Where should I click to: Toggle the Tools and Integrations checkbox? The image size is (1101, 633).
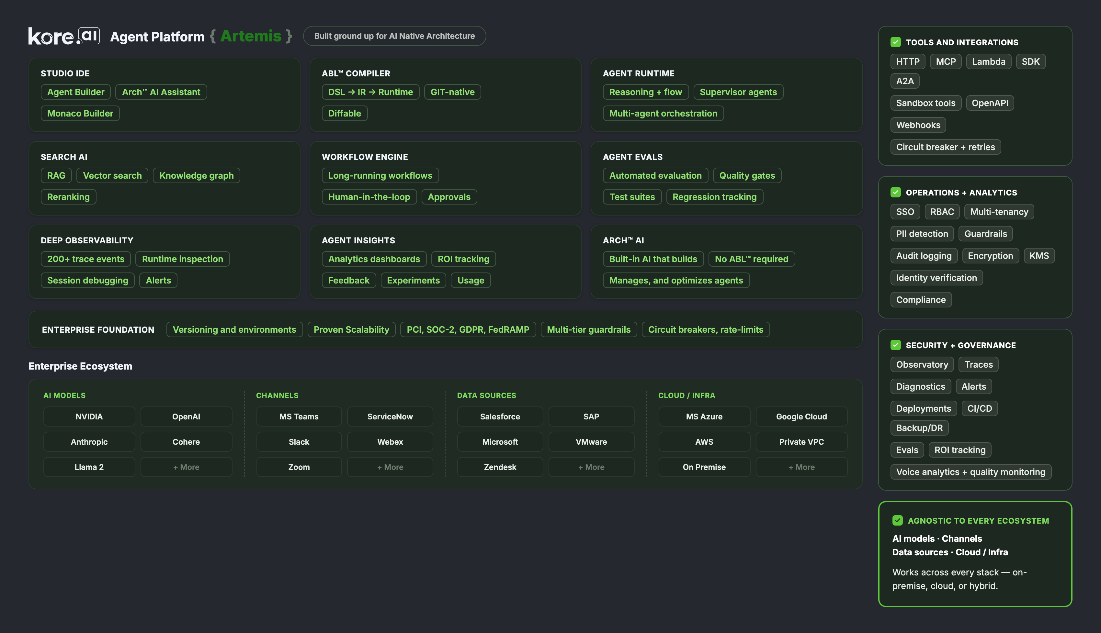click(x=895, y=42)
